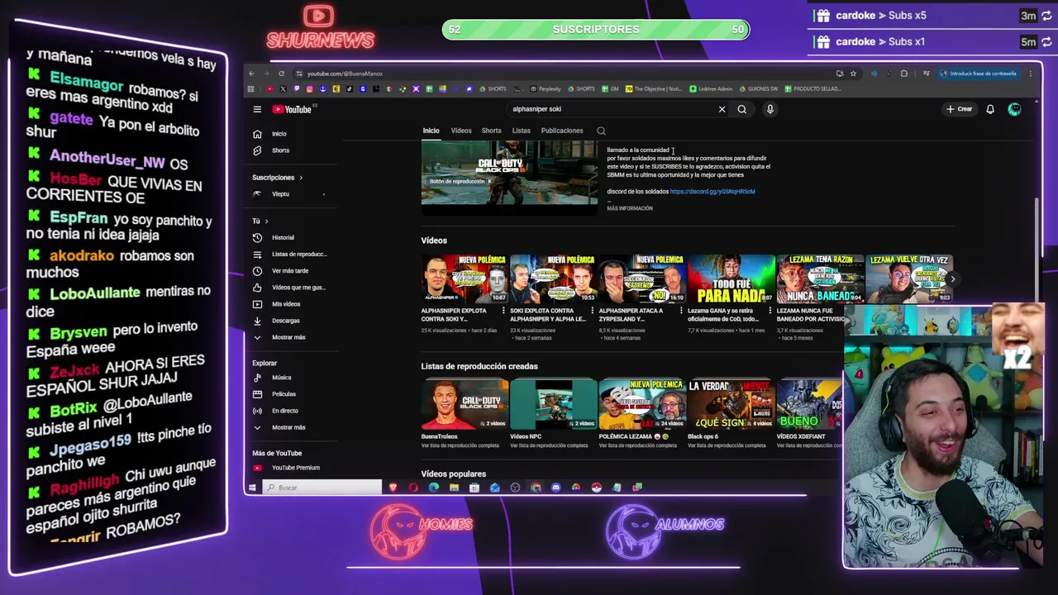Open options menu for ALPHASNIPER EXPLOTA CONTRA SOKI video
1058x595 pixels.
(x=503, y=311)
